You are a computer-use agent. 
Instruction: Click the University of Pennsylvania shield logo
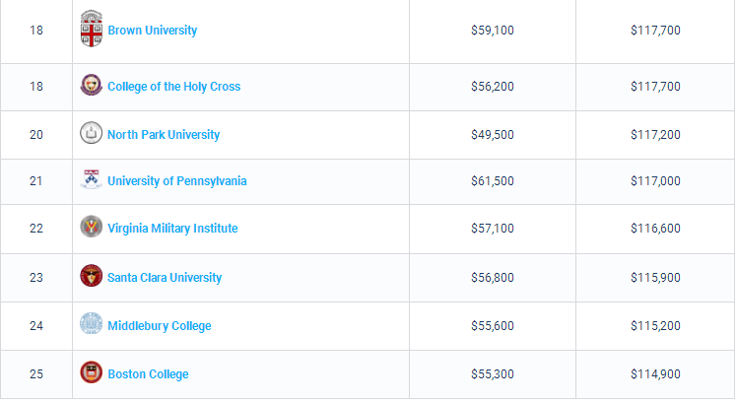91,180
